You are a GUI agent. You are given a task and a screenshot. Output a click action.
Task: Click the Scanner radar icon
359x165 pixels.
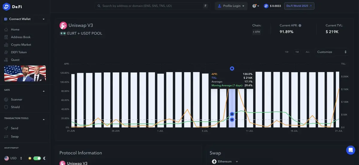pos(6,99)
